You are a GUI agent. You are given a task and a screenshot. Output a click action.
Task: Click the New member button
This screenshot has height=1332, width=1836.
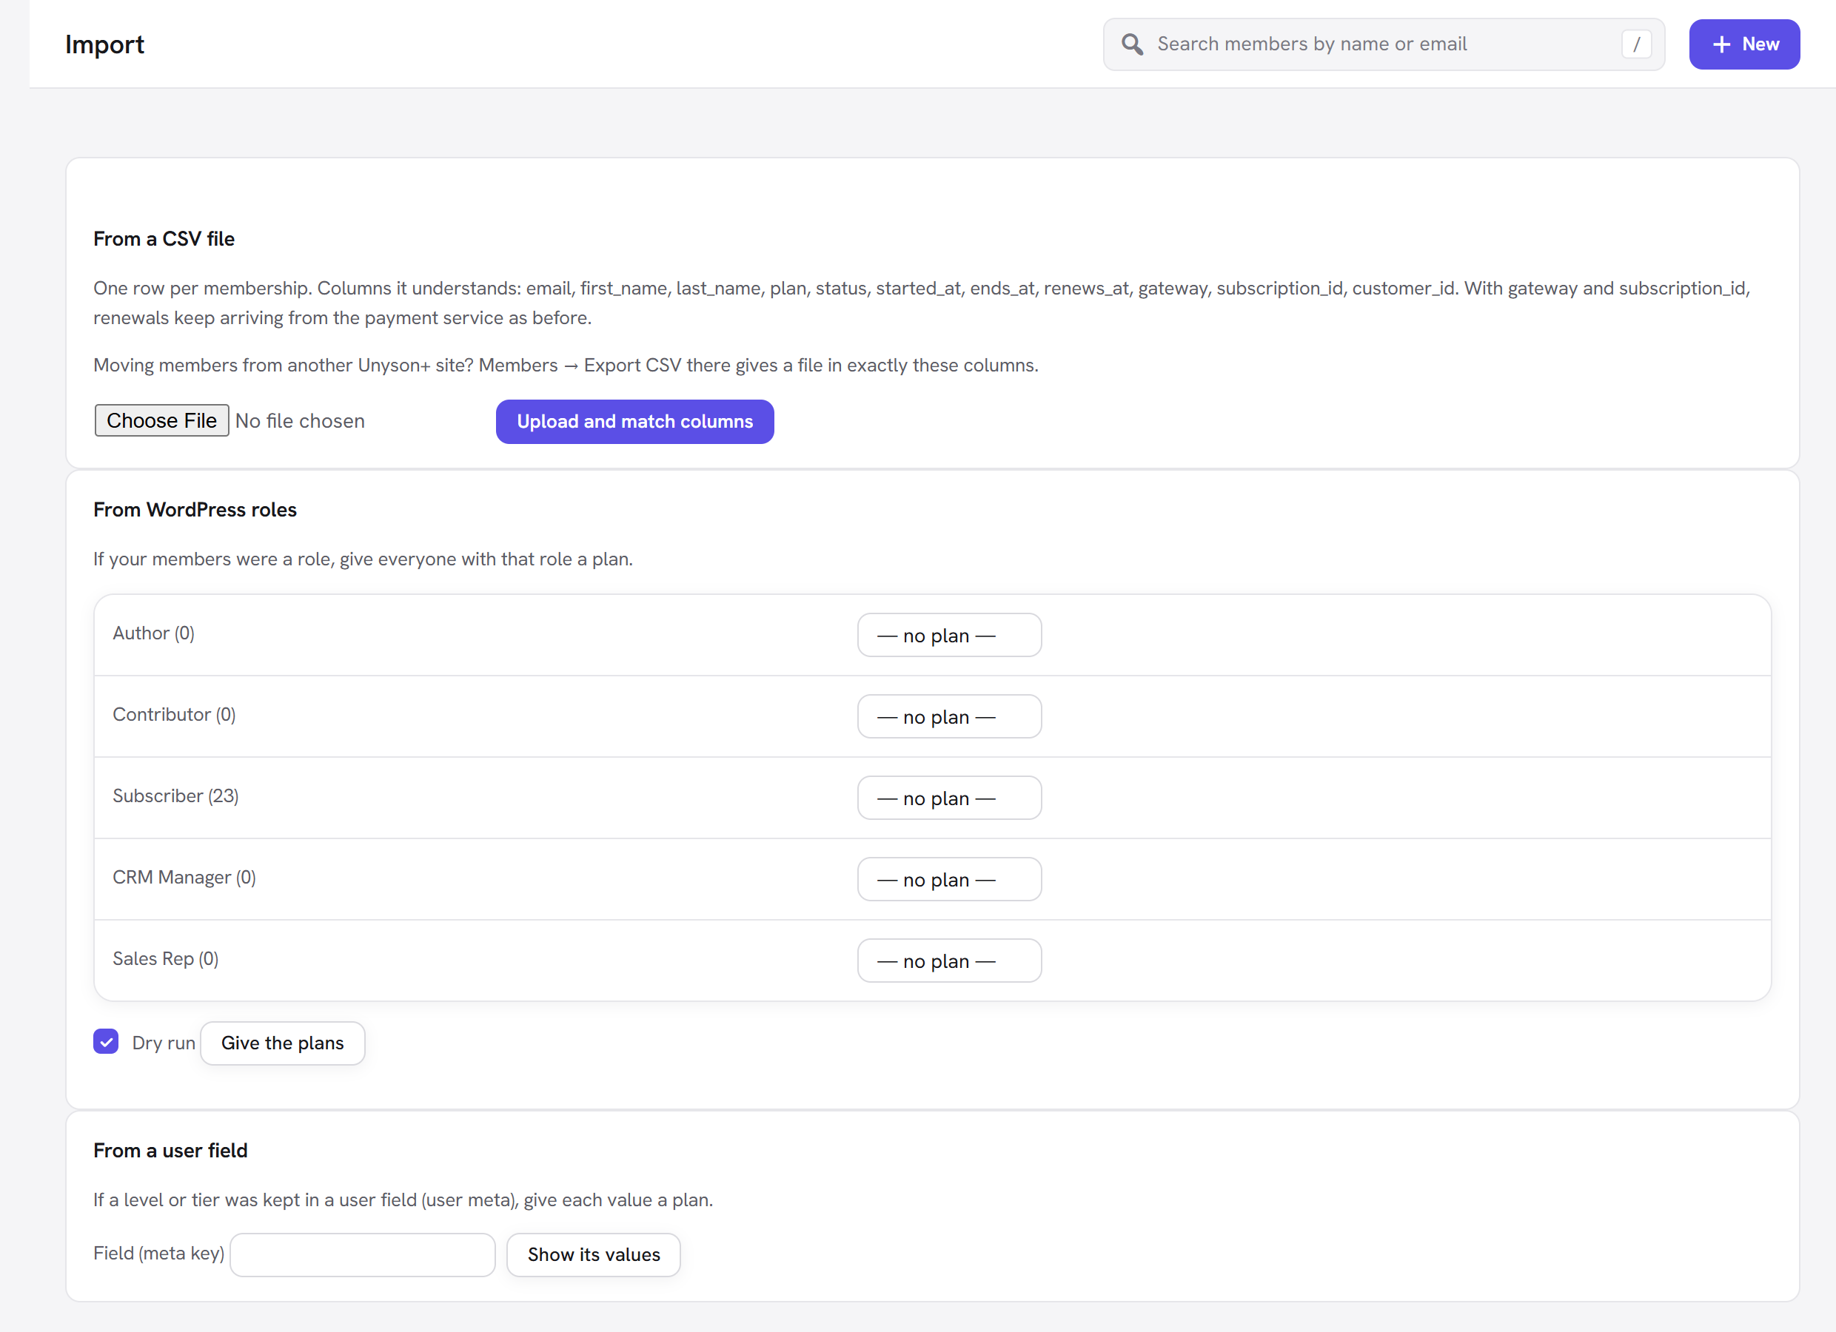[1743, 44]
